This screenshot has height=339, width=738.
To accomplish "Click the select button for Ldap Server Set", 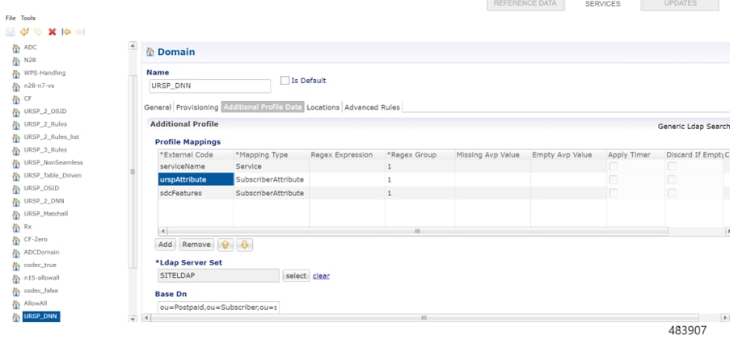I will (x=296, y=276).
